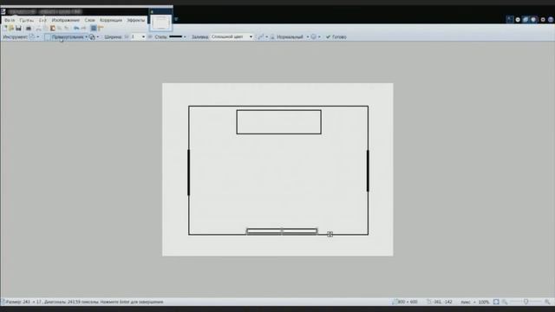Click the 800 × 600 image size status

tap(405, 302)
